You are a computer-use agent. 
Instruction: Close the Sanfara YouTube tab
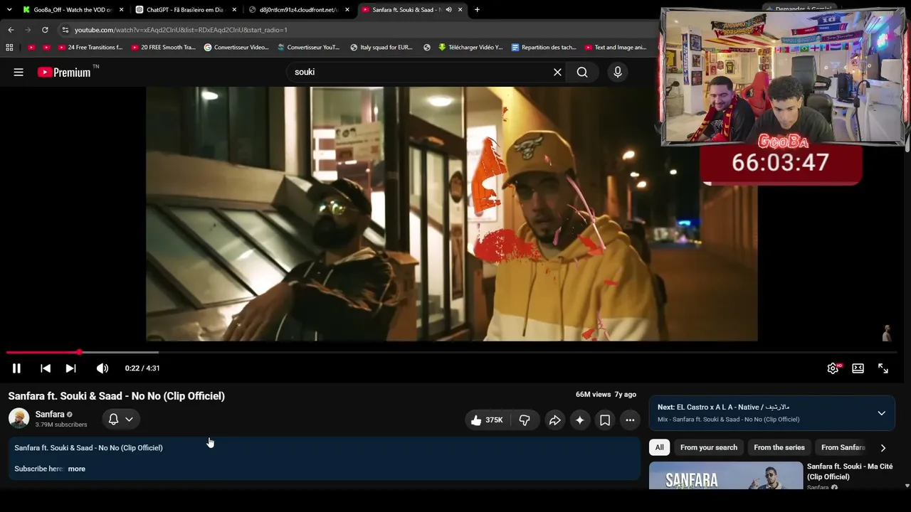tap(460, 10)
